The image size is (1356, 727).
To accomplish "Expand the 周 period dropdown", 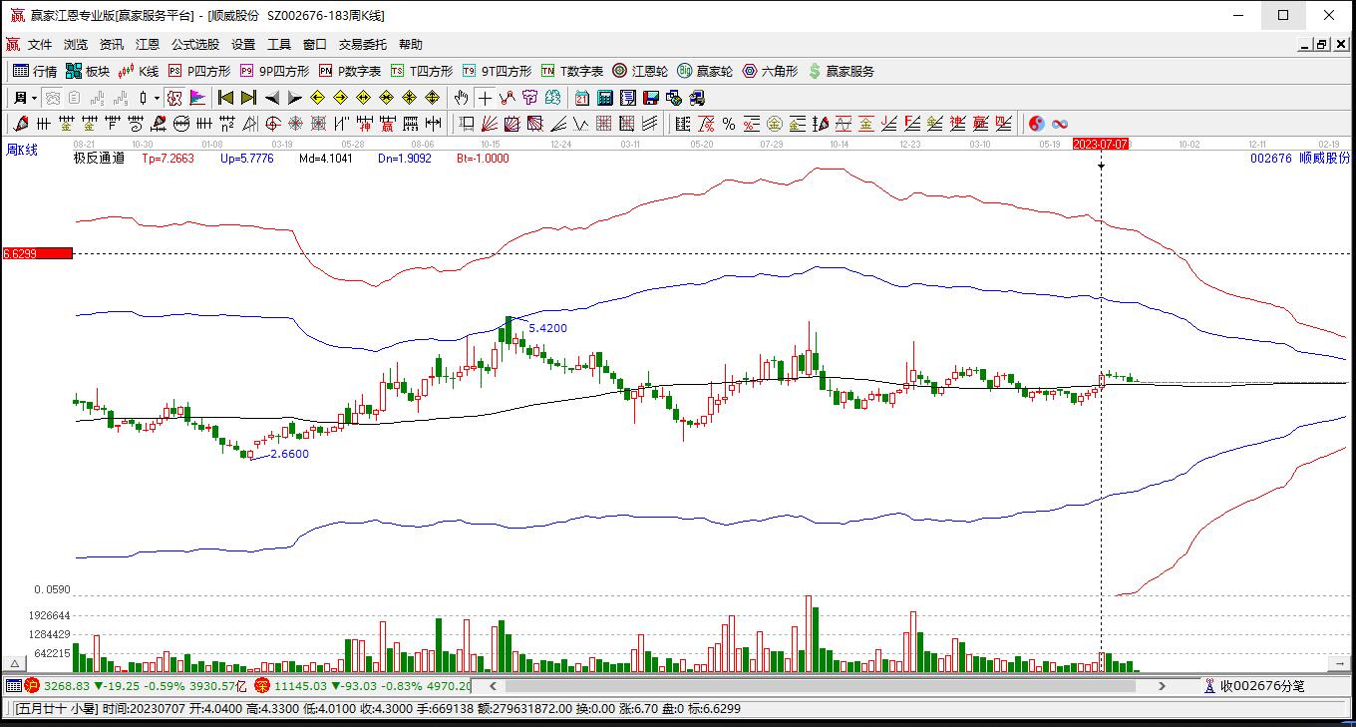I will [x=34, y=98].
